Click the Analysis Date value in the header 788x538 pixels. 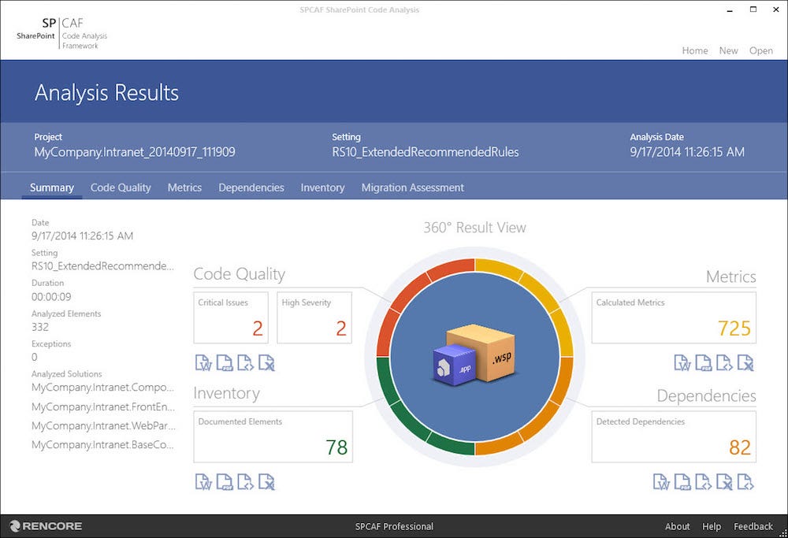[687, 152]
